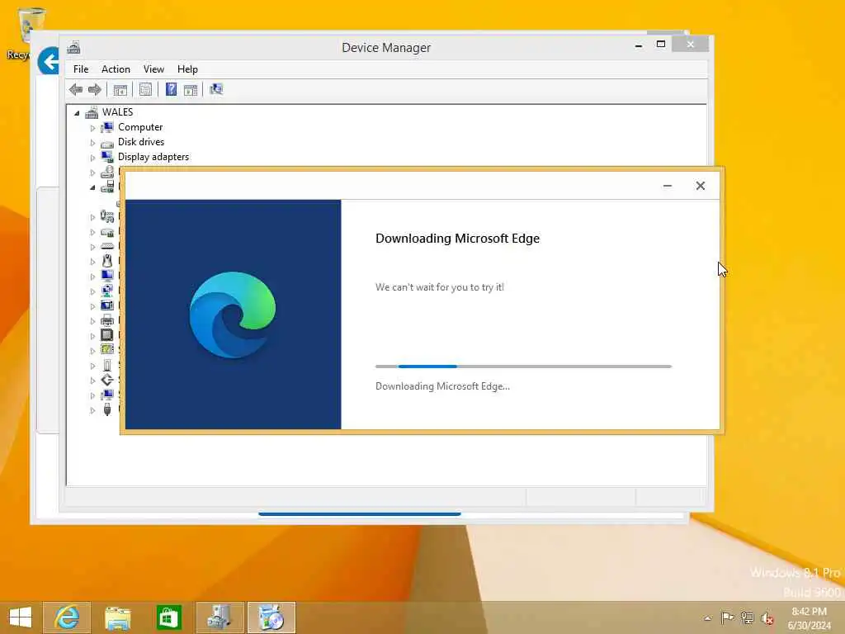Expand the USB plug icon category arrow
The image size is (845, 634).
pyautogui.click(x=92, y=410)
